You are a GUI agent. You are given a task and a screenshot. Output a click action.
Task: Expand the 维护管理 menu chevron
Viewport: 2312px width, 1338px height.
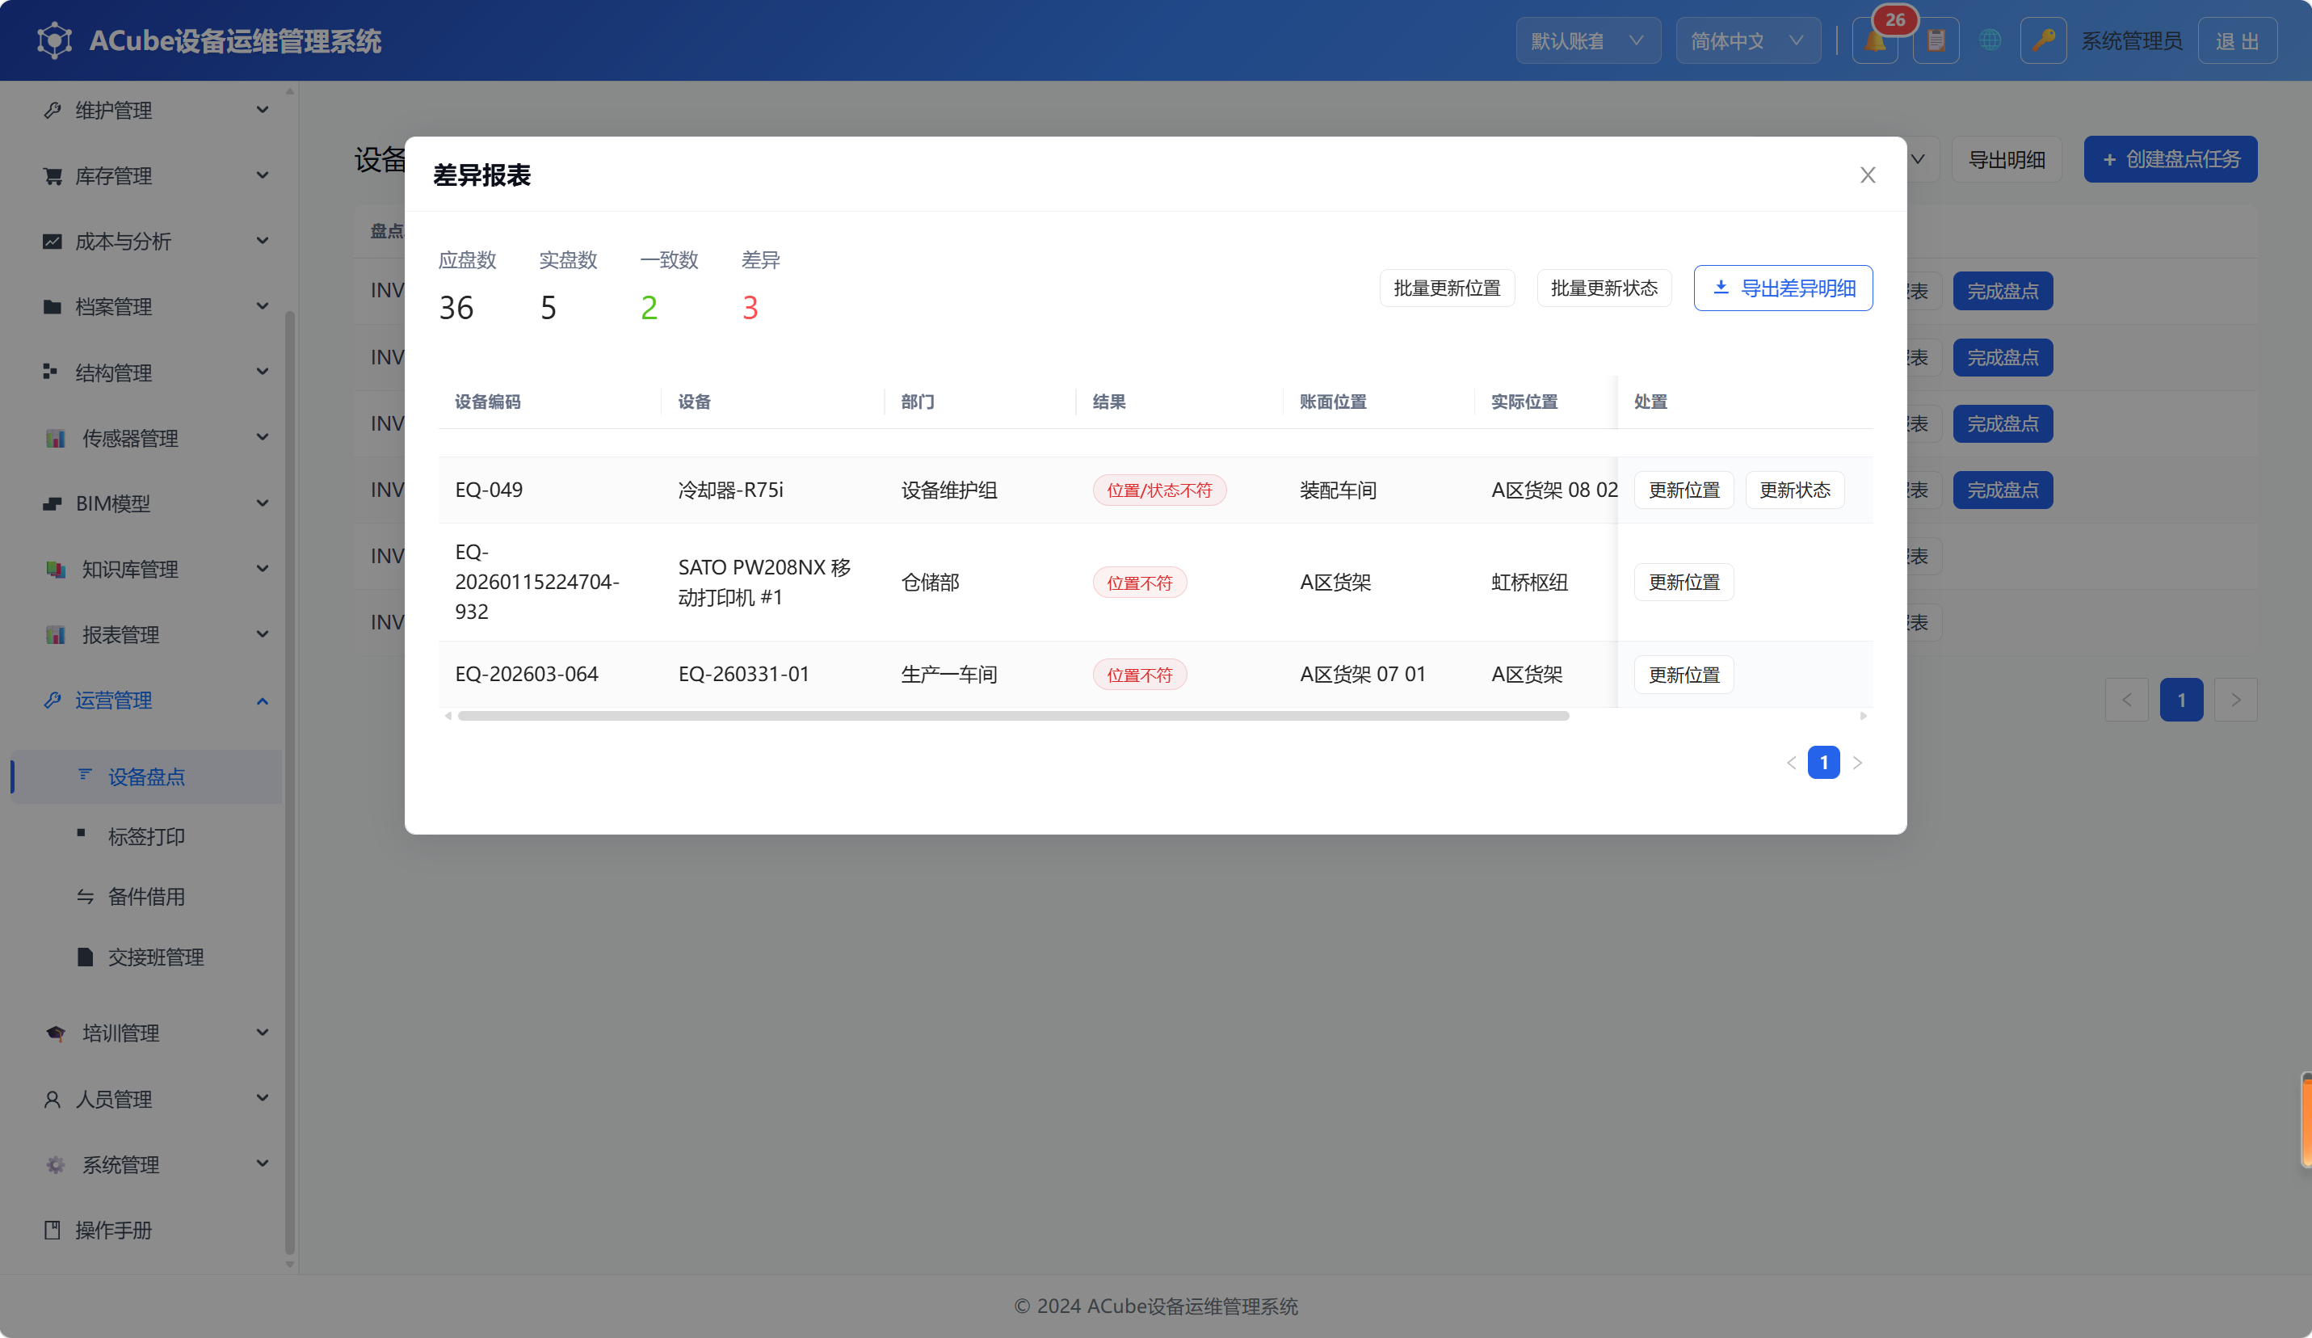click(263, 110)
